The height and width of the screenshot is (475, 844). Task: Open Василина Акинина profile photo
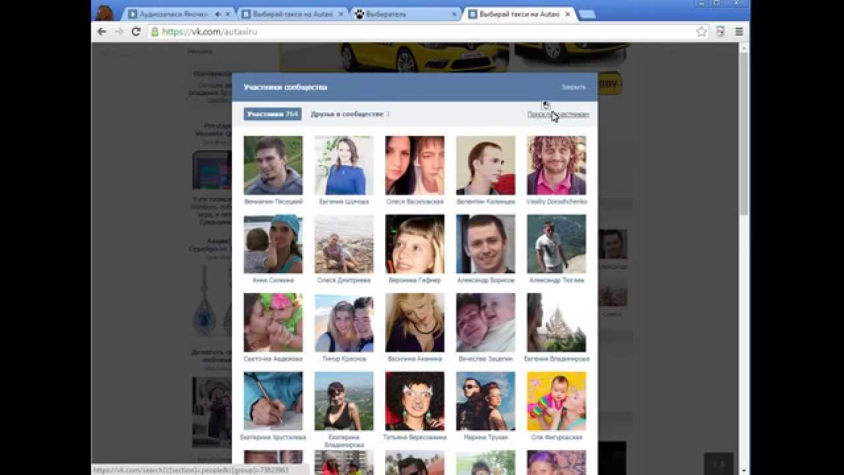pyautogui.click(x=415, y=323)
